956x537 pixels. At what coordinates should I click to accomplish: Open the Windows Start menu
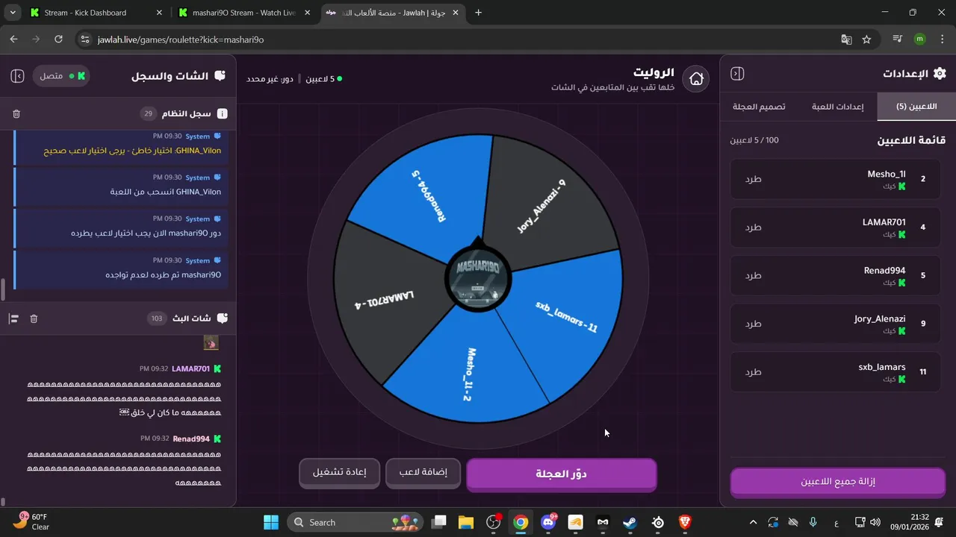click(270, 522)
